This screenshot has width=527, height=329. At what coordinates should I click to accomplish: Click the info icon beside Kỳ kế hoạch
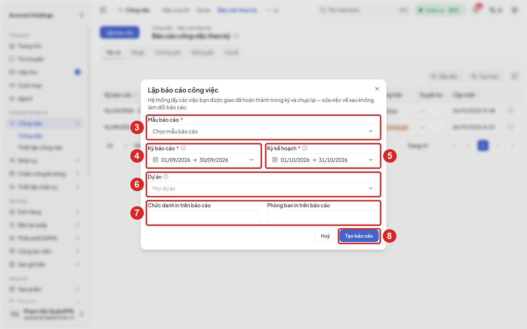point(305,148)
